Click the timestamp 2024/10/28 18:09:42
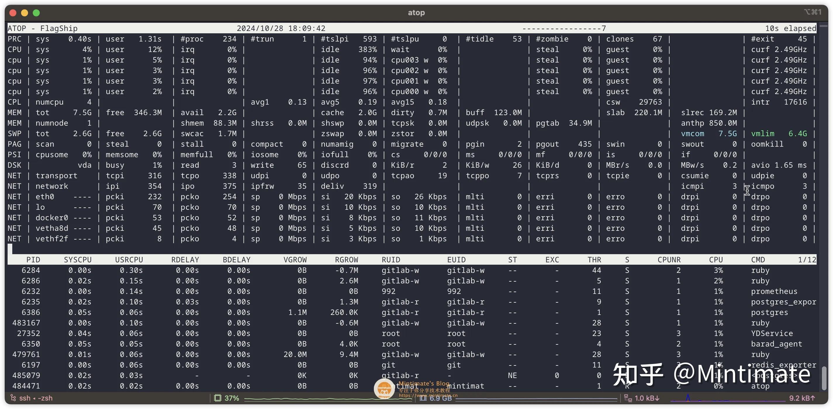The image size is (833, 409). point(281,28)
